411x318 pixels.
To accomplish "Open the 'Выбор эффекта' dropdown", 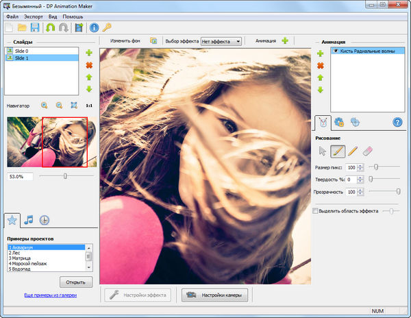I will coord(222,41).
